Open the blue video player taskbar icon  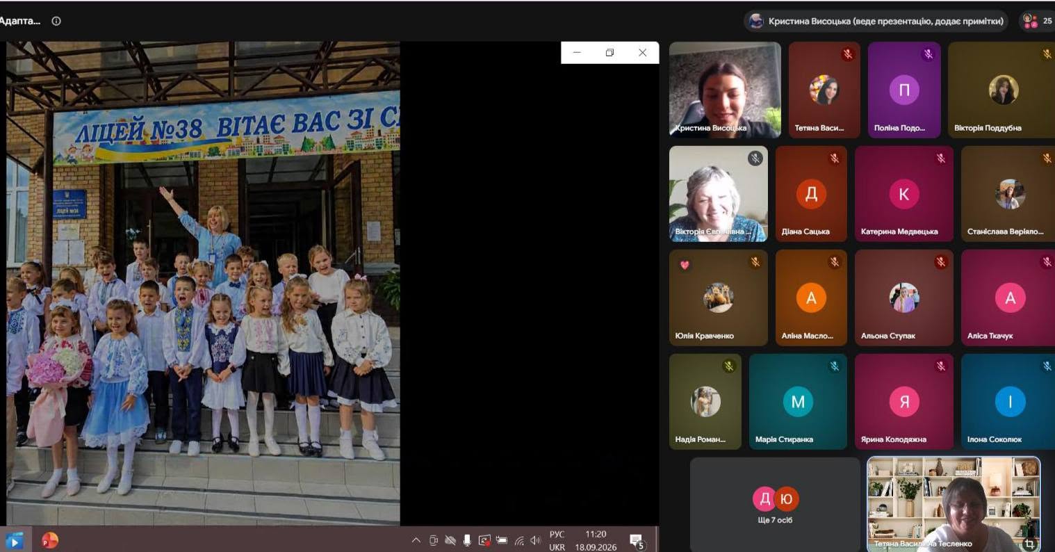tap(14, 540)
